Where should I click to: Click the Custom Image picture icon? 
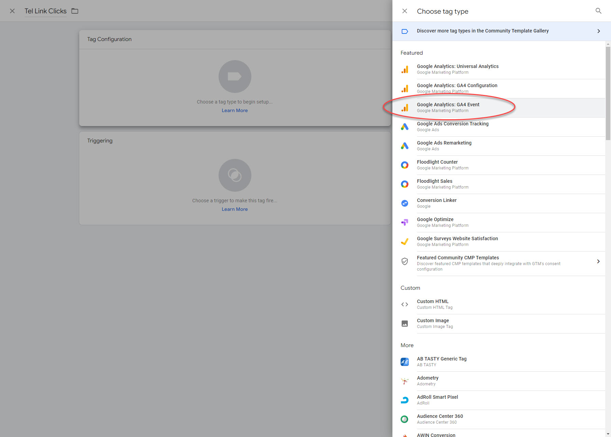[405, 324]
